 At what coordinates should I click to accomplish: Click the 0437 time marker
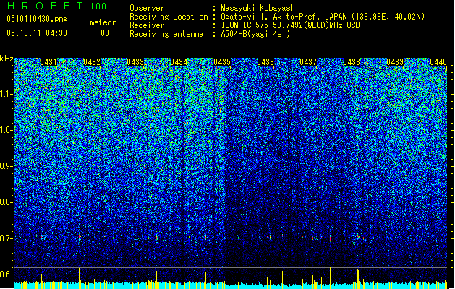[x=308, y=62]
